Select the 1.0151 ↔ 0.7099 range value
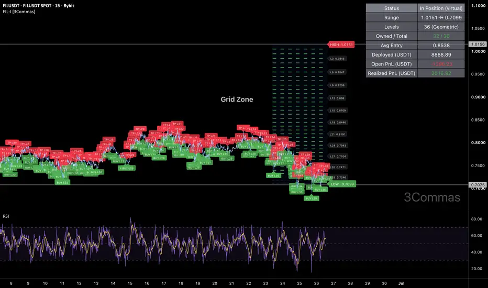Image resolution: width=488 pixels, height=288 pixels. [441, 17]
